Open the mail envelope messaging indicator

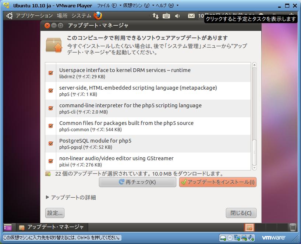(x=191, y=16)
